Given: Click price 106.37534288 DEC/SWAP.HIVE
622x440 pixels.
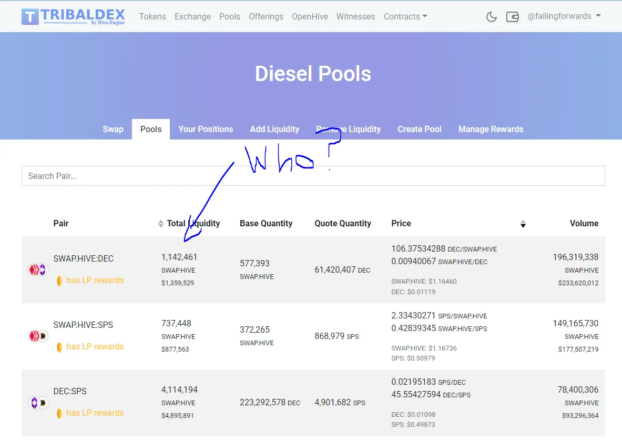Looking at the screenshot, I should coord(444,248).
